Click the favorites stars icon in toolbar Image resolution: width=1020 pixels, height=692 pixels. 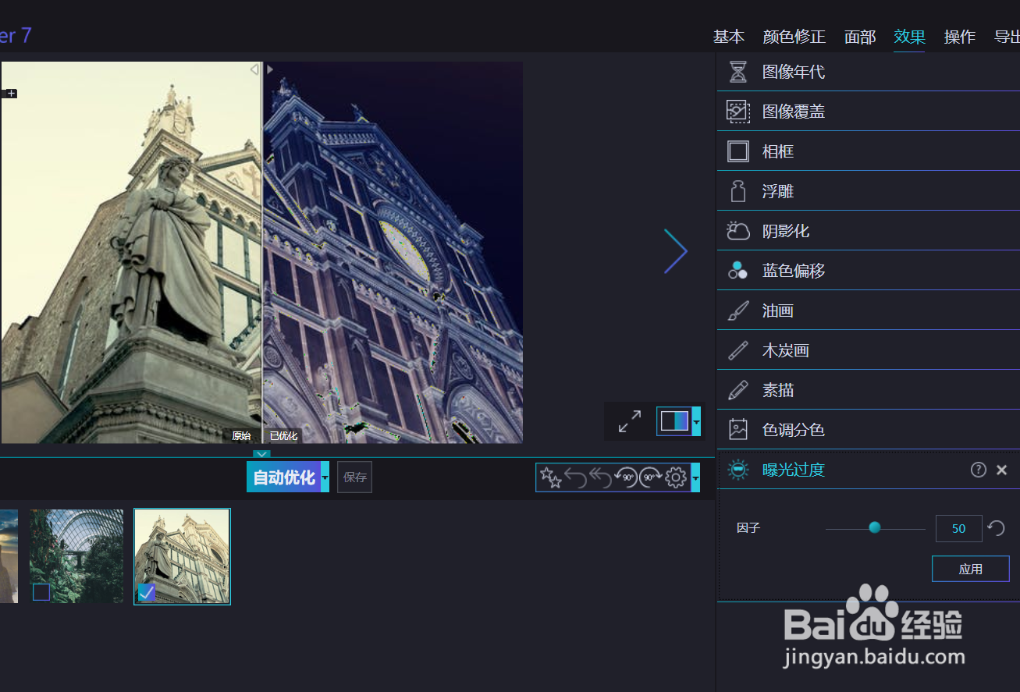551,477
